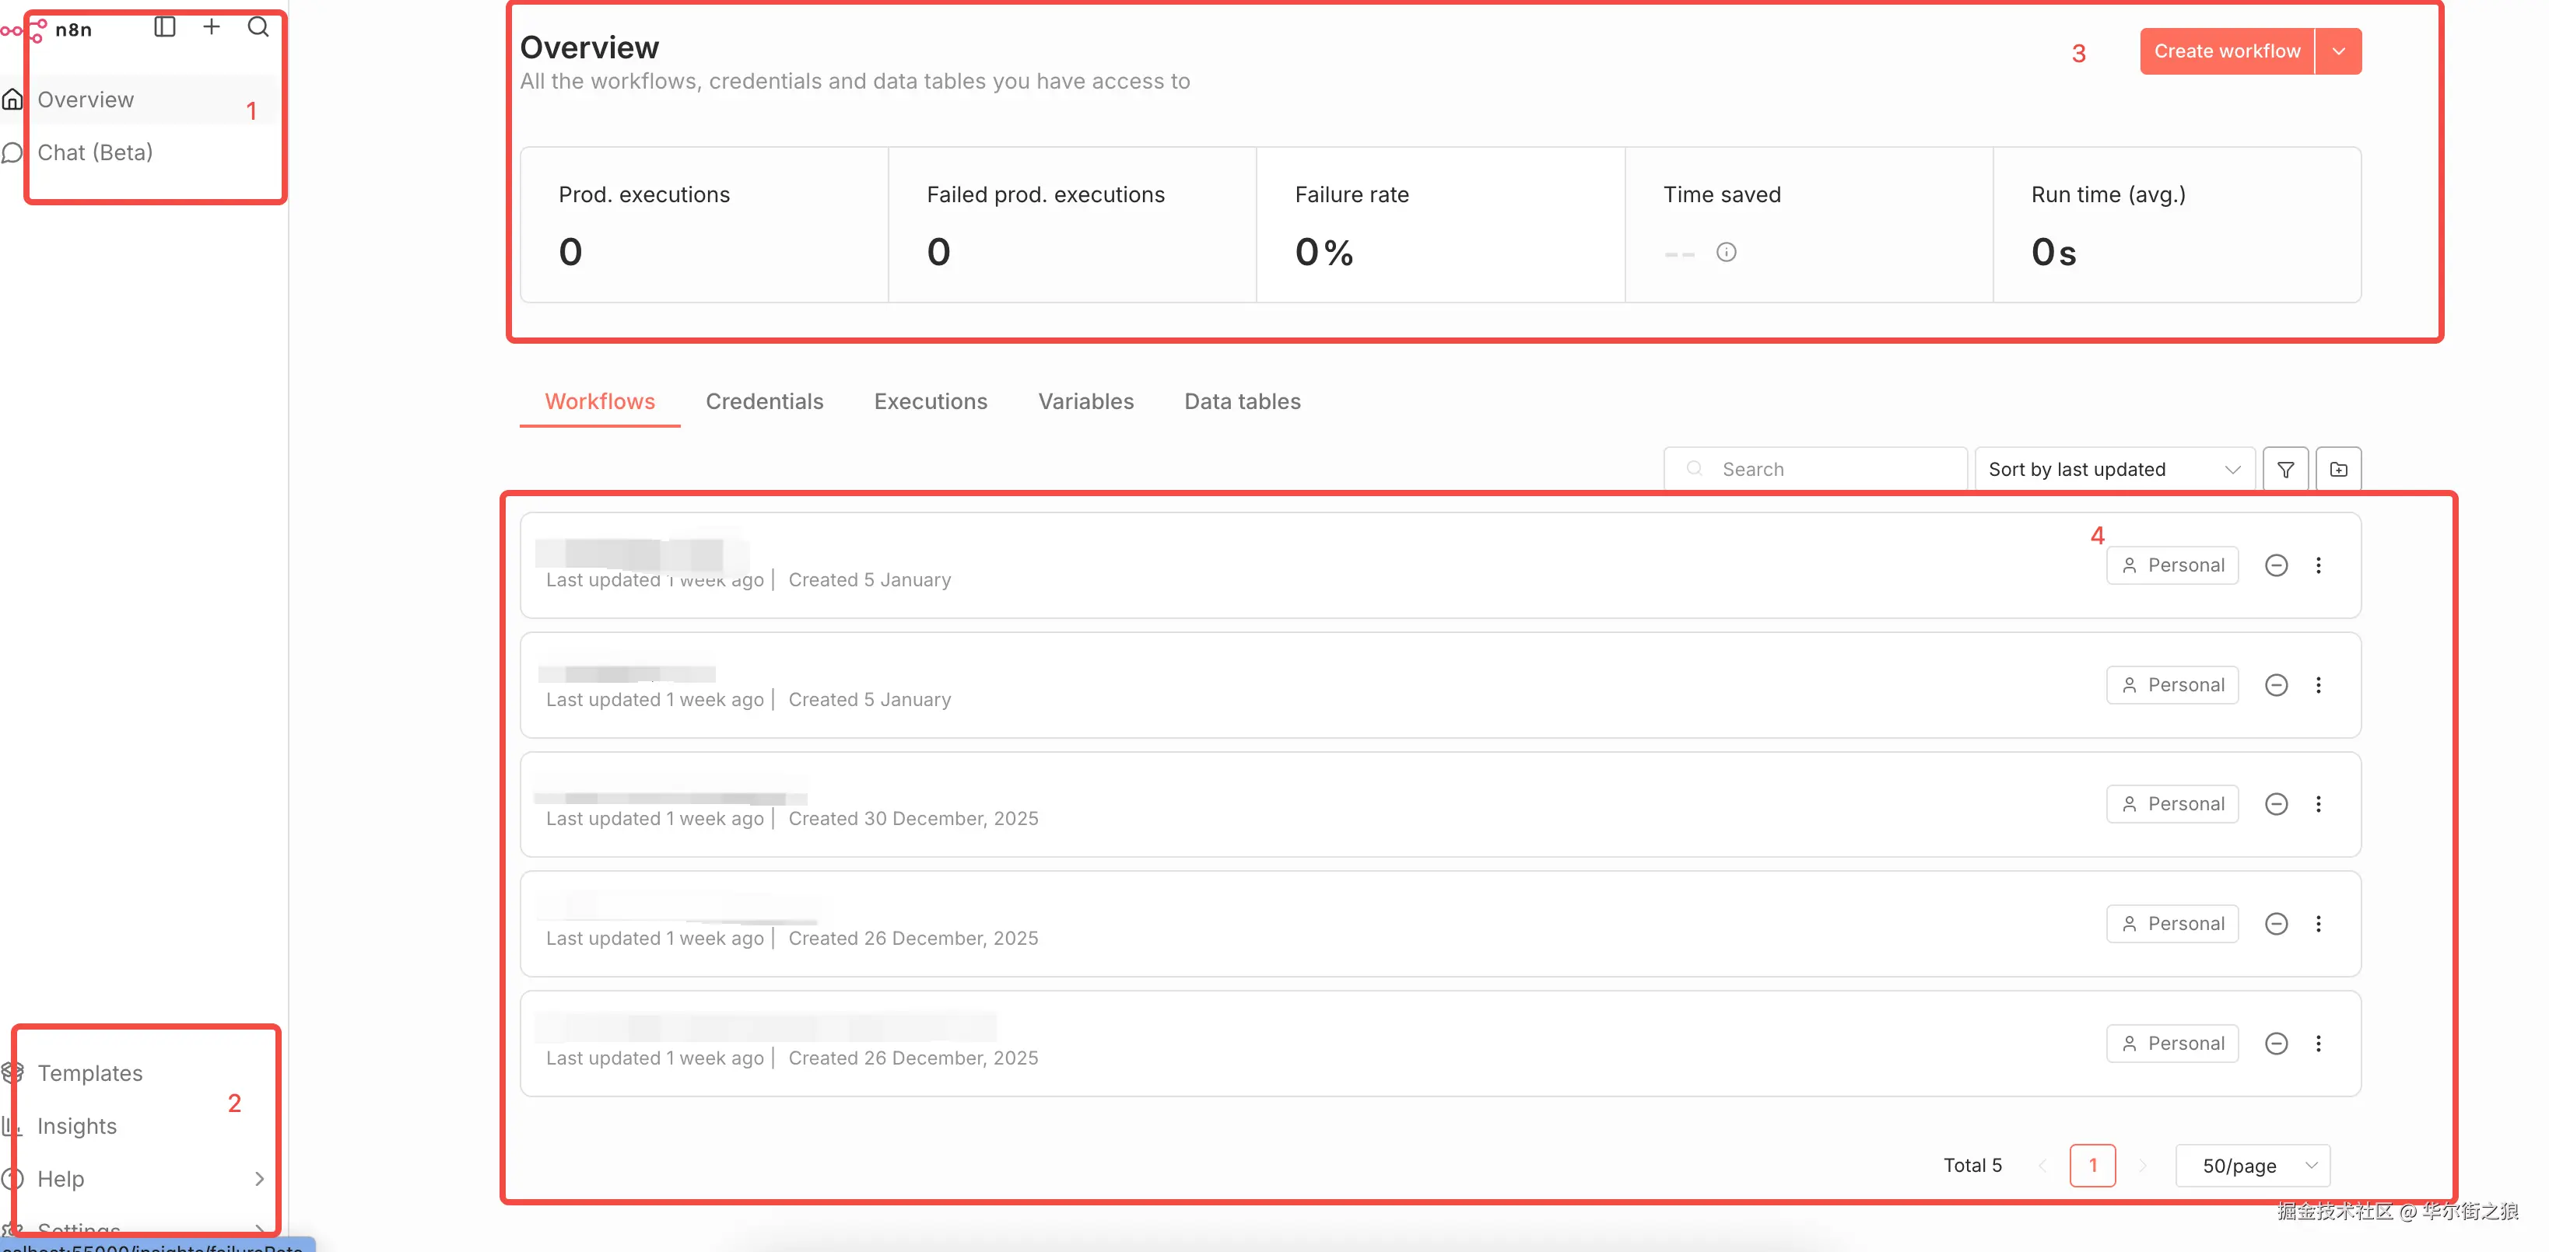
Task: Toggle status circle of third workflow
Action: (2275, 804)
